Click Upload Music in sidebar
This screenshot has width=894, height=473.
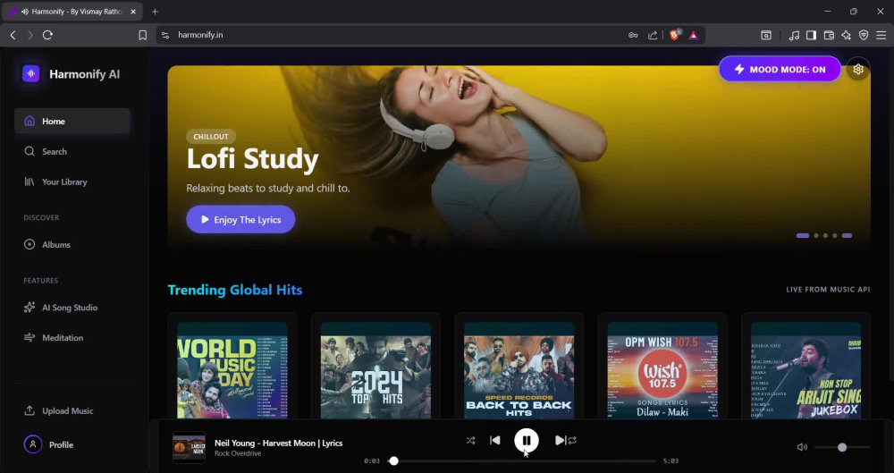coord(58,410)
